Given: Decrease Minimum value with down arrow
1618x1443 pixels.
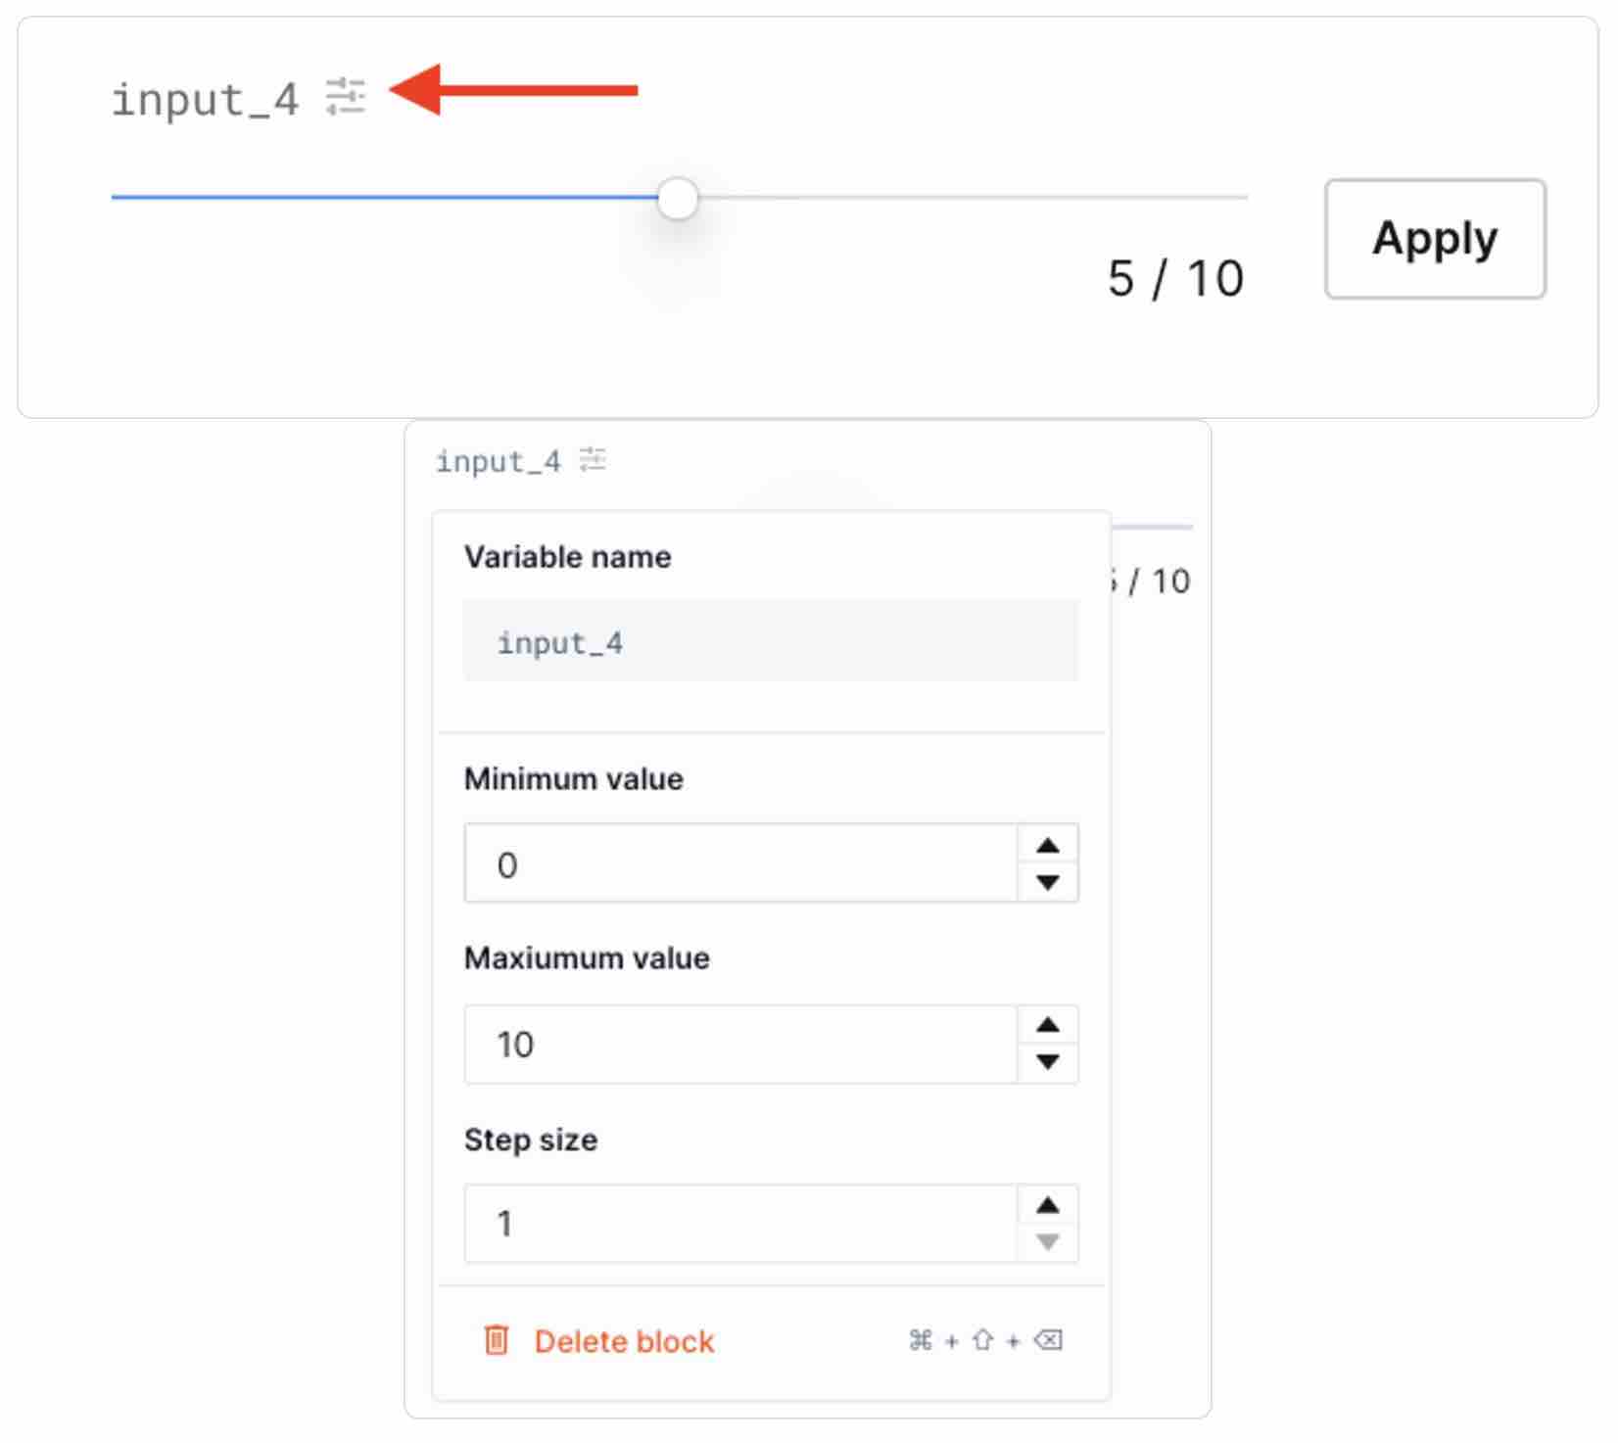Looking at the screenshot, I should coord(1047,882).
